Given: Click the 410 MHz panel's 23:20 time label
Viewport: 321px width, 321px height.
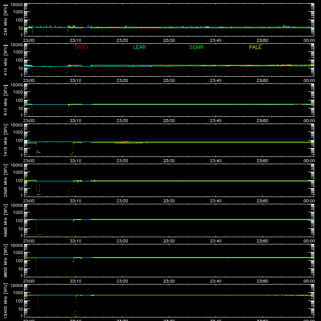Looking at the screenshot, I should (x=122, y=81).
